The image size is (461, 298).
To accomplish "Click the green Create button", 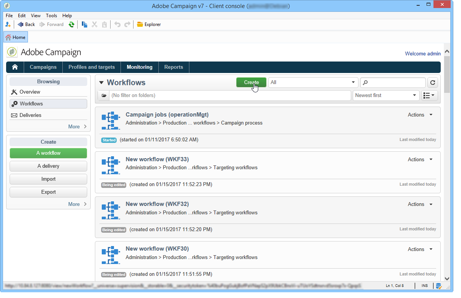I will 251,83.
